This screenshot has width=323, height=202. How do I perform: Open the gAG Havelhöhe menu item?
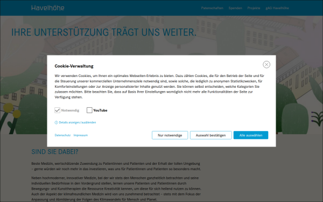[x=277, y=8]
